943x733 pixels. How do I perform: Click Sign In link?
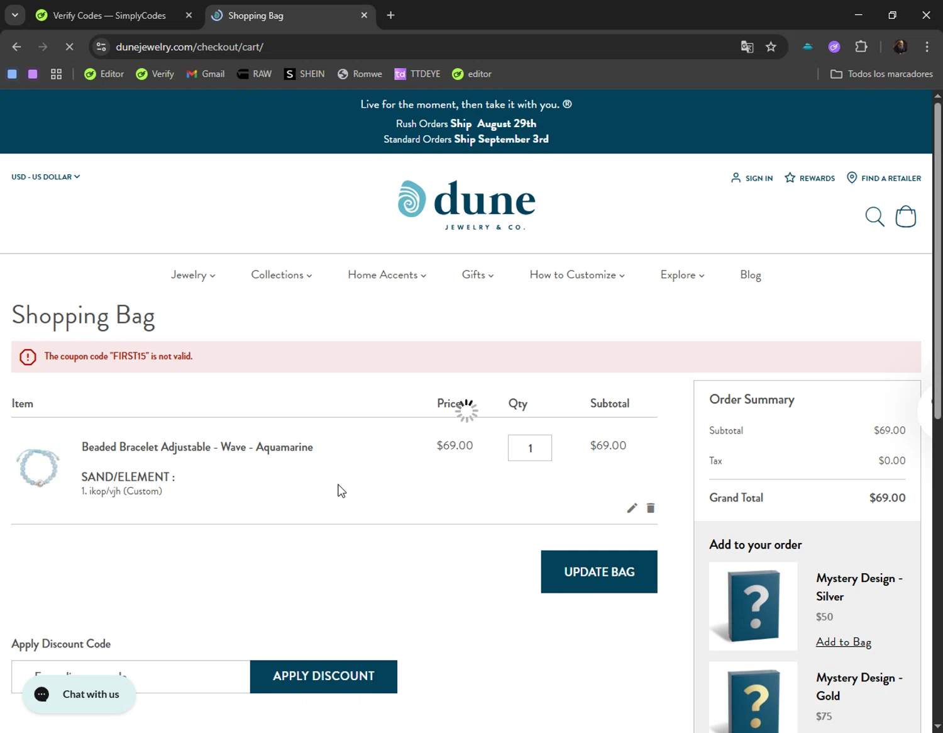(752, 178)
